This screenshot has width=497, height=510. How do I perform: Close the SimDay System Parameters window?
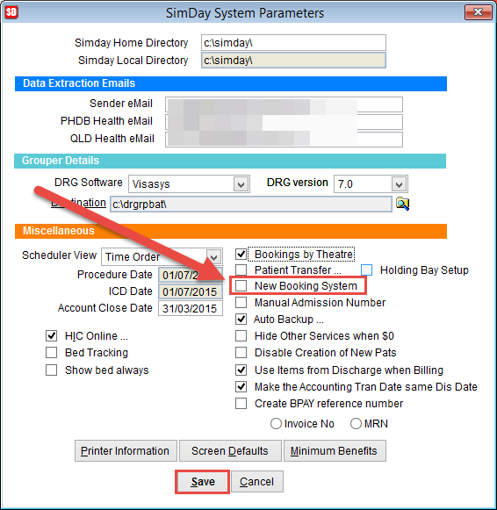(479, 12)
